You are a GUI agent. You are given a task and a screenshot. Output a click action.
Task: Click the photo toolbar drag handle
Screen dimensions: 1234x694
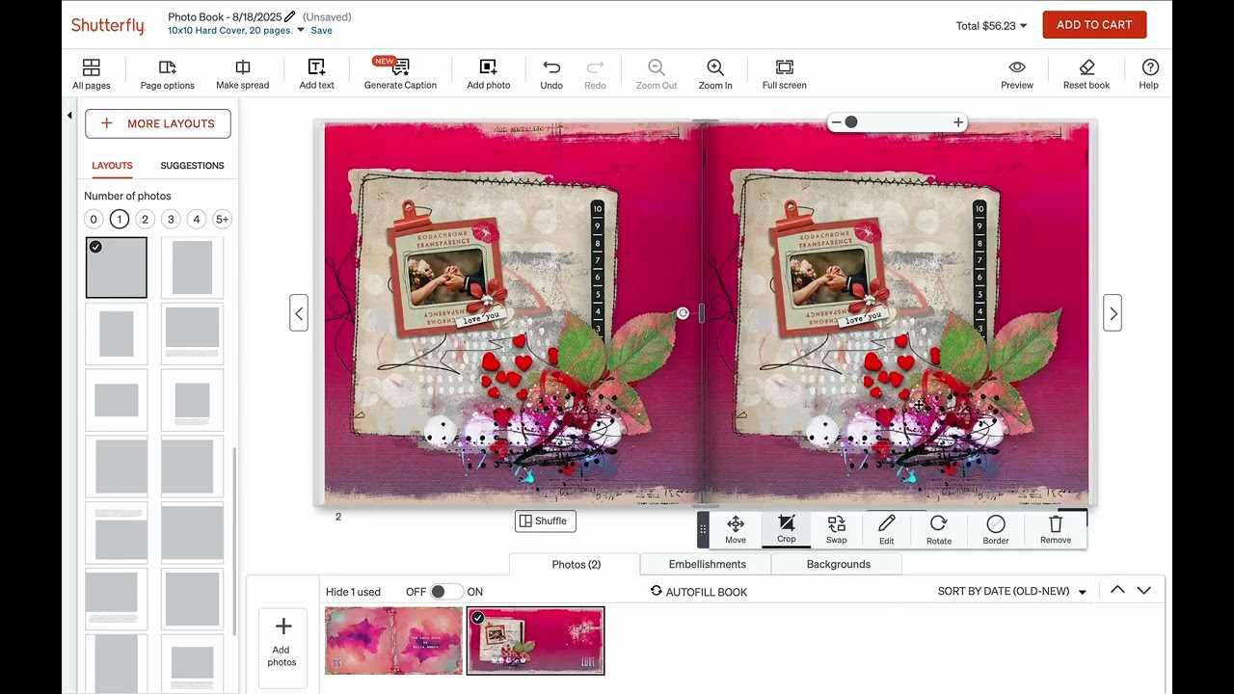point(703,529)
